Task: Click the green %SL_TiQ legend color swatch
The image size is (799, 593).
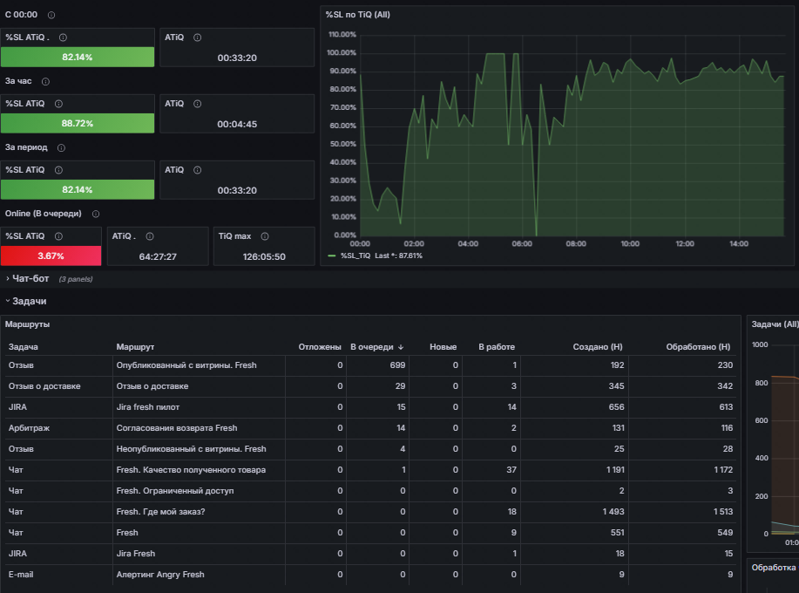Action: point(332,256)
